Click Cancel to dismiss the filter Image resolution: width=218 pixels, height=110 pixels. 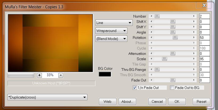click(157, 101)
